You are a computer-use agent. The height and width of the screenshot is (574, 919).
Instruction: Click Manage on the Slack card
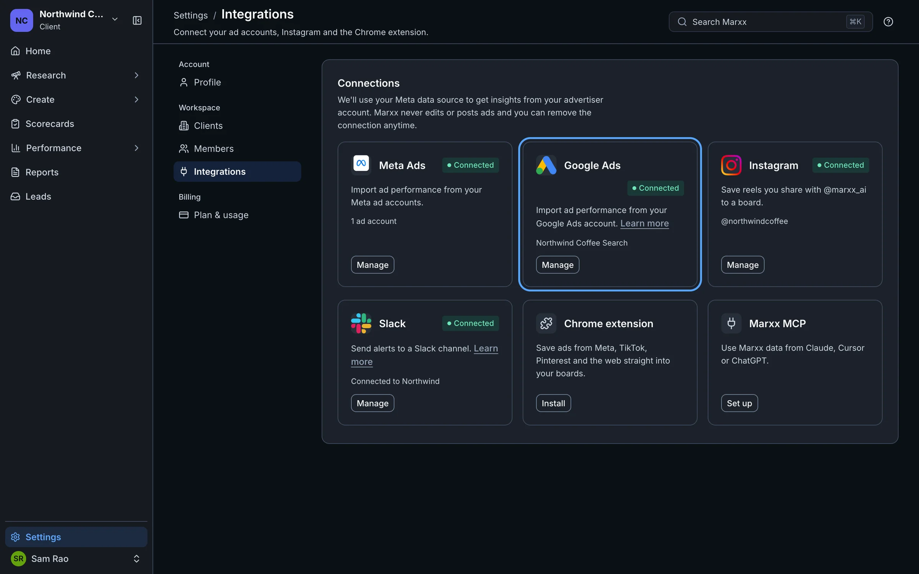[372, 403]
